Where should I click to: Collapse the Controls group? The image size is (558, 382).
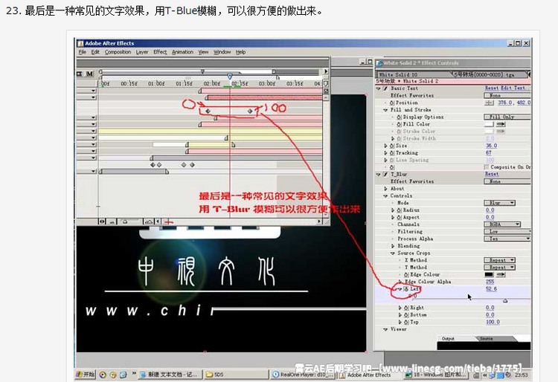click(385, 195)
